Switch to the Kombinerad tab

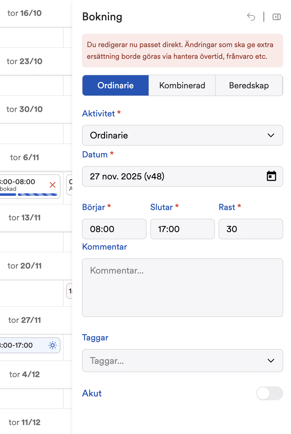(x=182, y=85)
